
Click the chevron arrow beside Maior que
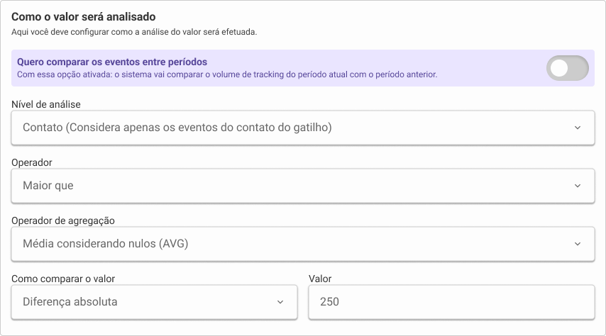(x=578, y=186)
